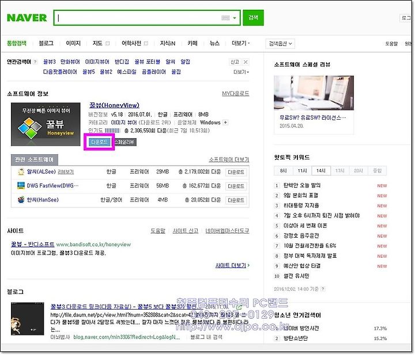Screen dimensions: 415x355
Task: Click the new-window icon beside 어학사전
Action: point(146,43)
